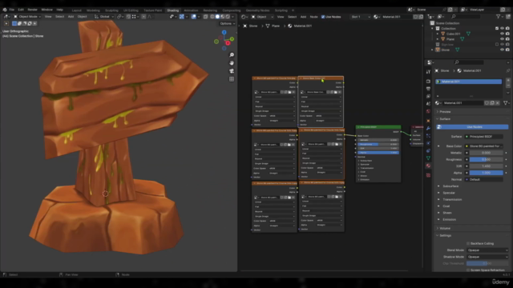The height and width of the screenshot is (288, 513).
Task: Adjust the Metallic slider
Action: click(487, 153)
